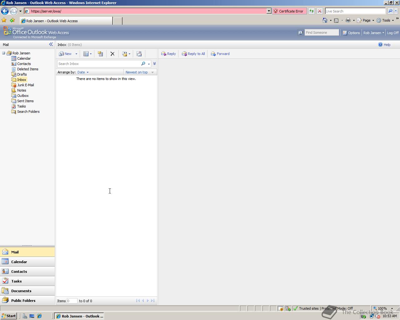Image resolution: width=400 pixels, height=320 pixels.
Task: Click the Reply to All button
Action: point(193,54)
